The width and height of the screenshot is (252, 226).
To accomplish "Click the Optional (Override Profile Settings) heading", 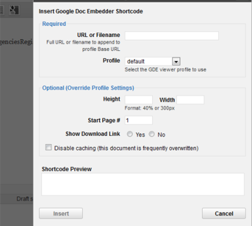I will click(x=88, y=88).
